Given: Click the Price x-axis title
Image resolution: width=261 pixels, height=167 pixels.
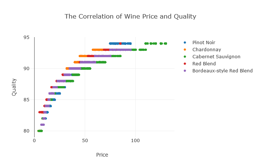Looking at the screenshot, I should pyautogui.click(x=102, y=155).
